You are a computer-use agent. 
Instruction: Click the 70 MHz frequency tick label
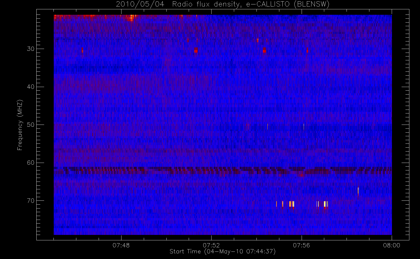coord(31,201)
